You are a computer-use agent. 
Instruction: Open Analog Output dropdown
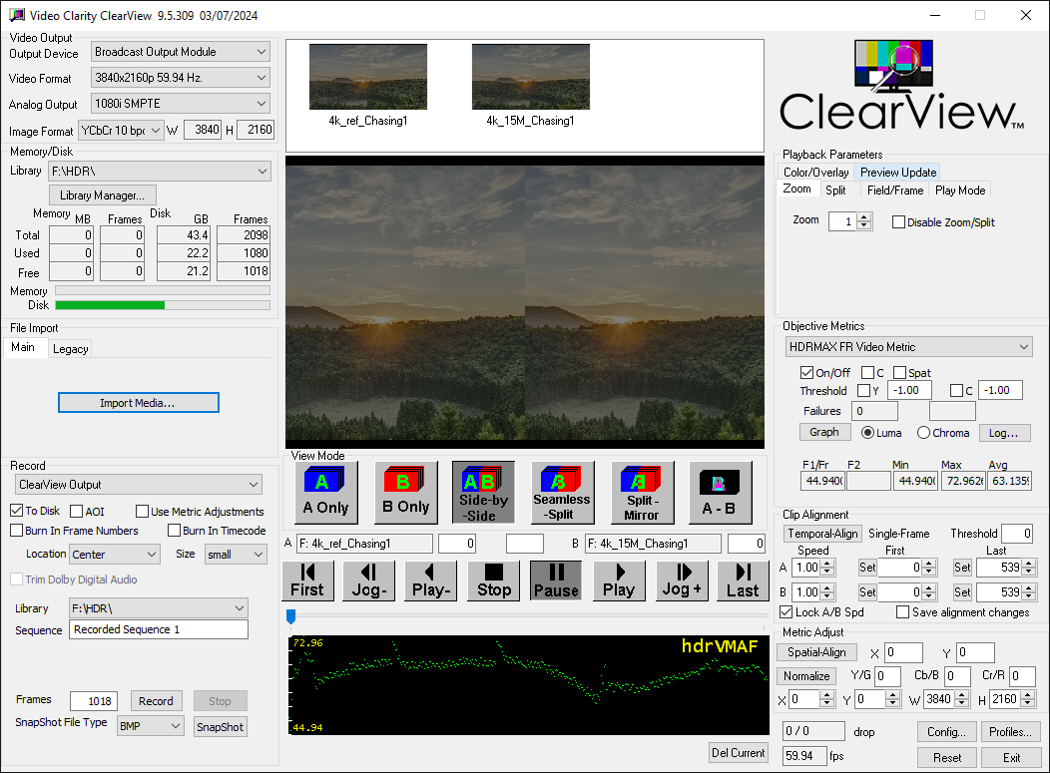click(x=181, y=104)
